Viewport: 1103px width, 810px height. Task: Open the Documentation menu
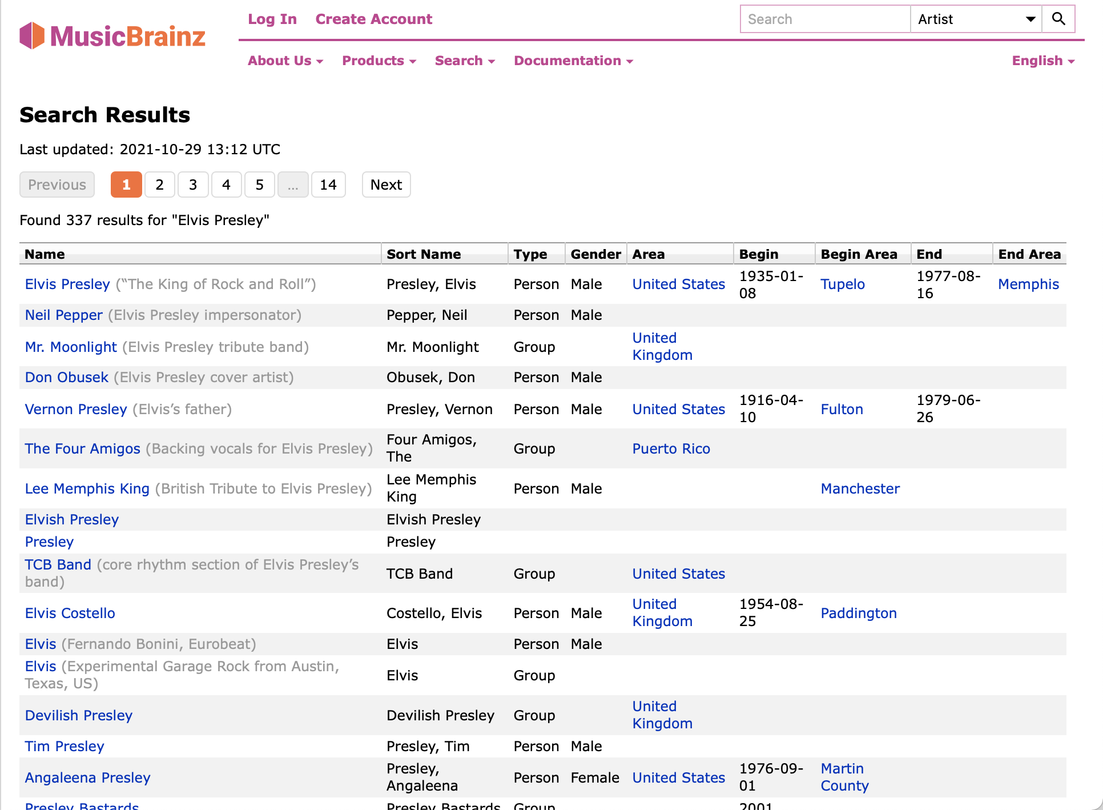point(573,61)
